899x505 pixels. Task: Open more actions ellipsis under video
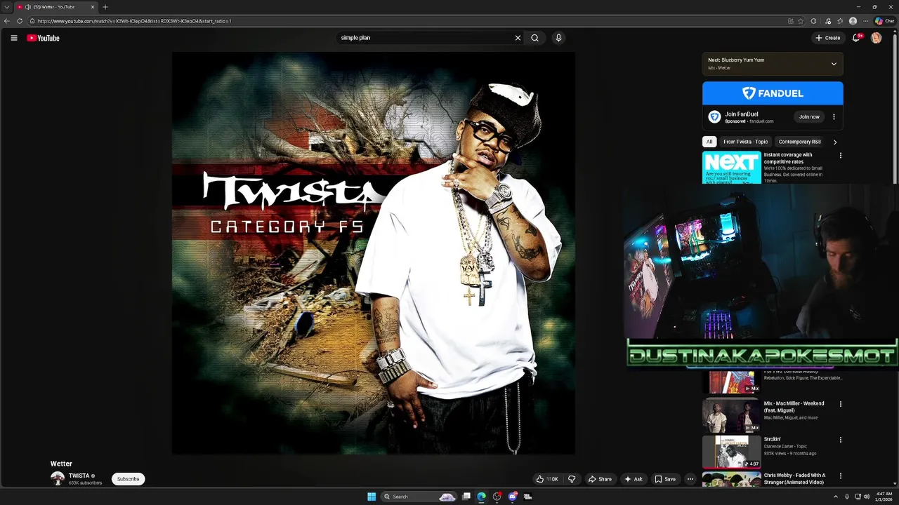click(x=690, y=479)
